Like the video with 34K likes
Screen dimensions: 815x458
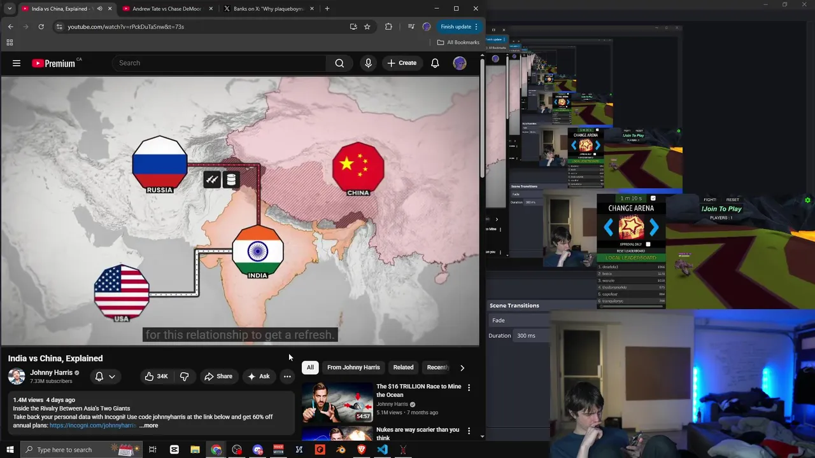[156, 377]
